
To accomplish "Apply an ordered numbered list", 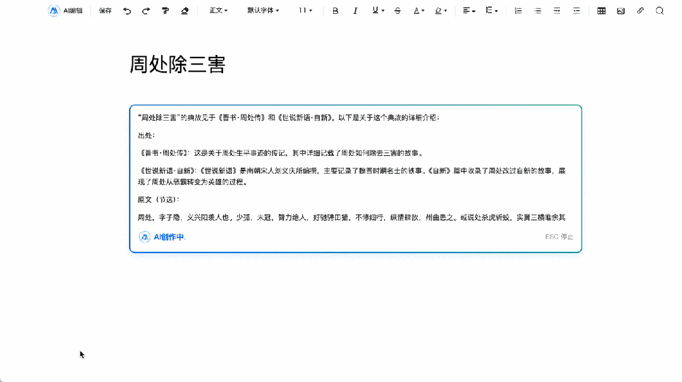I will [x=518, y=11].
